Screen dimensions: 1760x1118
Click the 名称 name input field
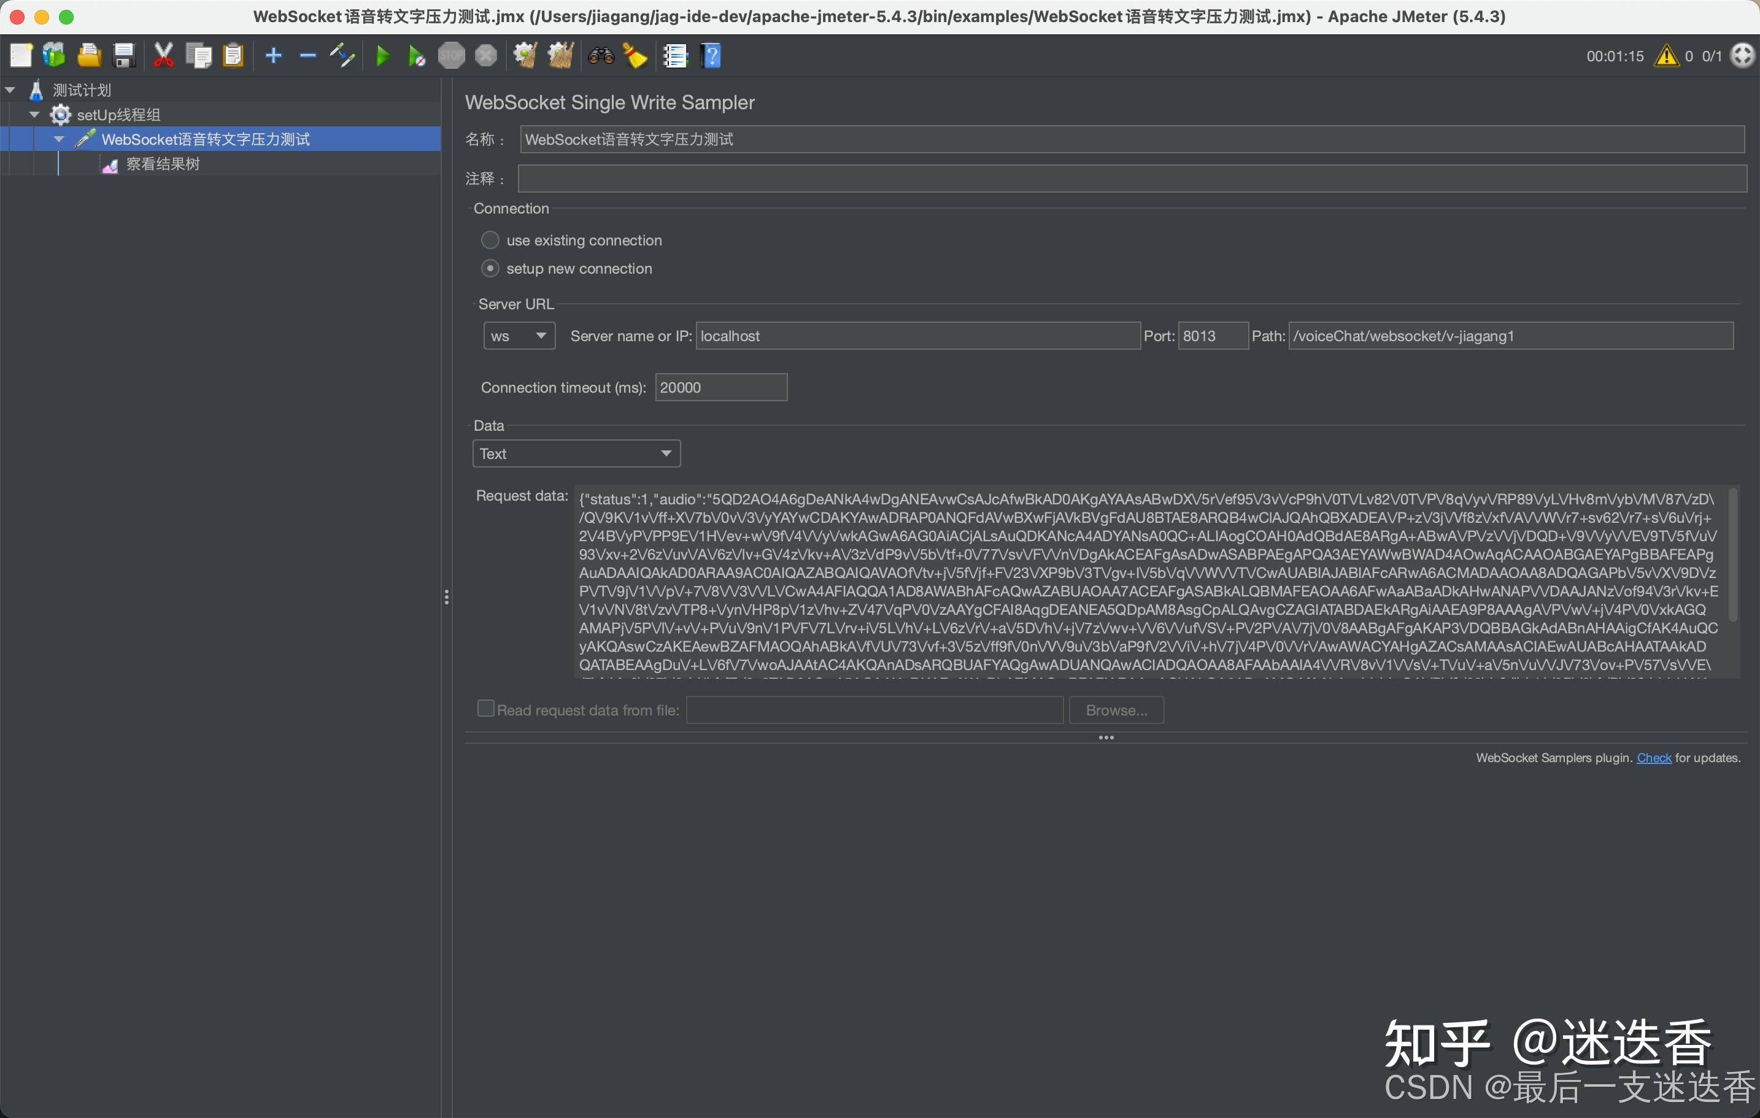(1132, 139)
